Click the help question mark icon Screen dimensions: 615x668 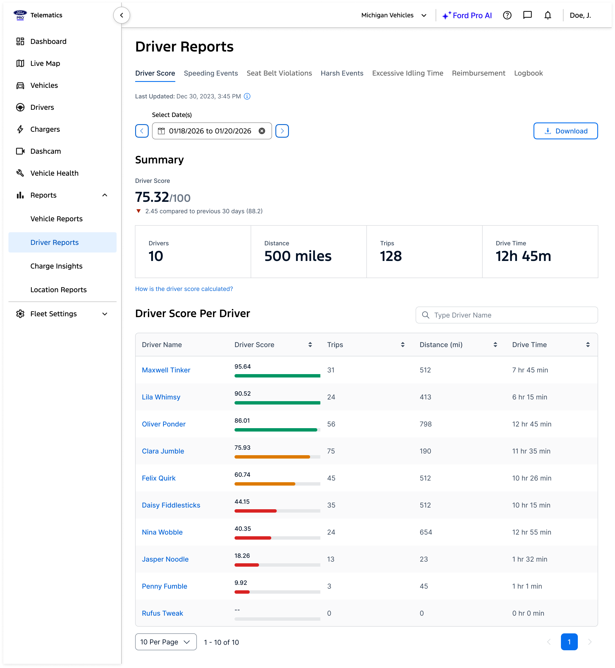tap(507, 15)
